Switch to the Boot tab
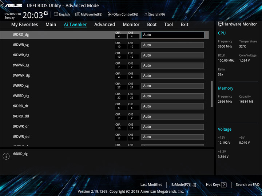Image resolution: width=262 pixels, height=196 pixels. pos(152,25)
